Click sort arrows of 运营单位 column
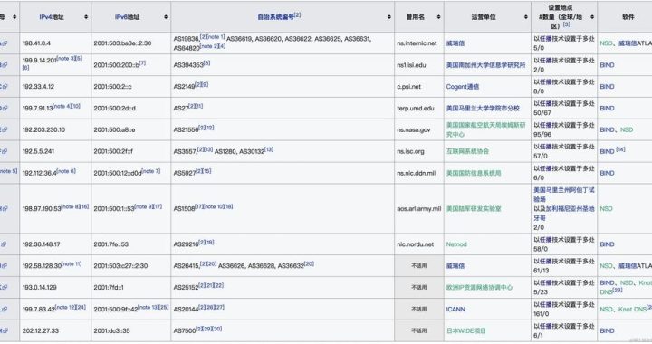 pos(525,17)
